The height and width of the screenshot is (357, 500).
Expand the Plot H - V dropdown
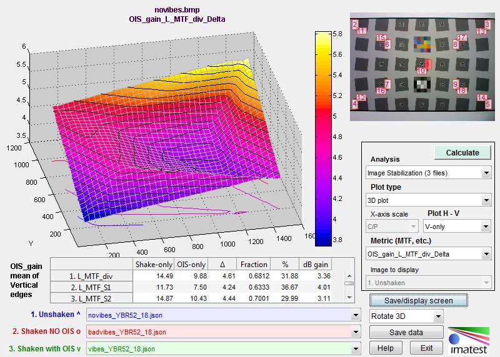click(456, 227)
